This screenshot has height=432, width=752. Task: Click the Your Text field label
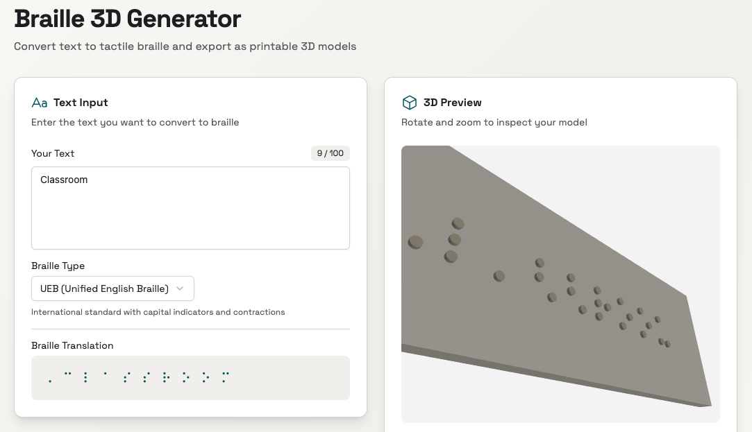[x=53, y=153]
